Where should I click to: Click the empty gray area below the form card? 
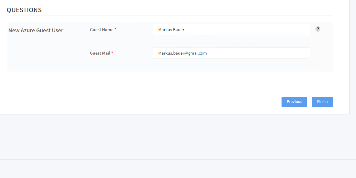coord(178,136)
